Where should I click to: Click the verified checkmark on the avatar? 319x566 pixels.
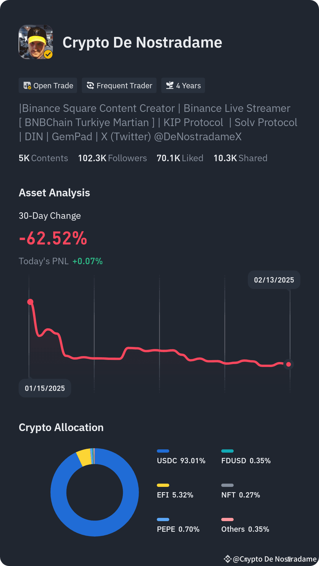pos(49,55)
